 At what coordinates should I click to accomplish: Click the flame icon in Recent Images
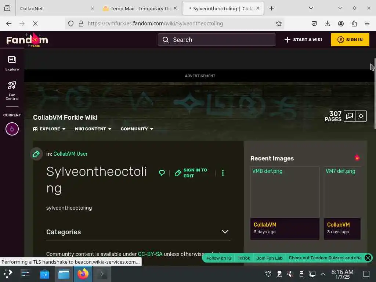pyautogui.click(x=357, y=158)
